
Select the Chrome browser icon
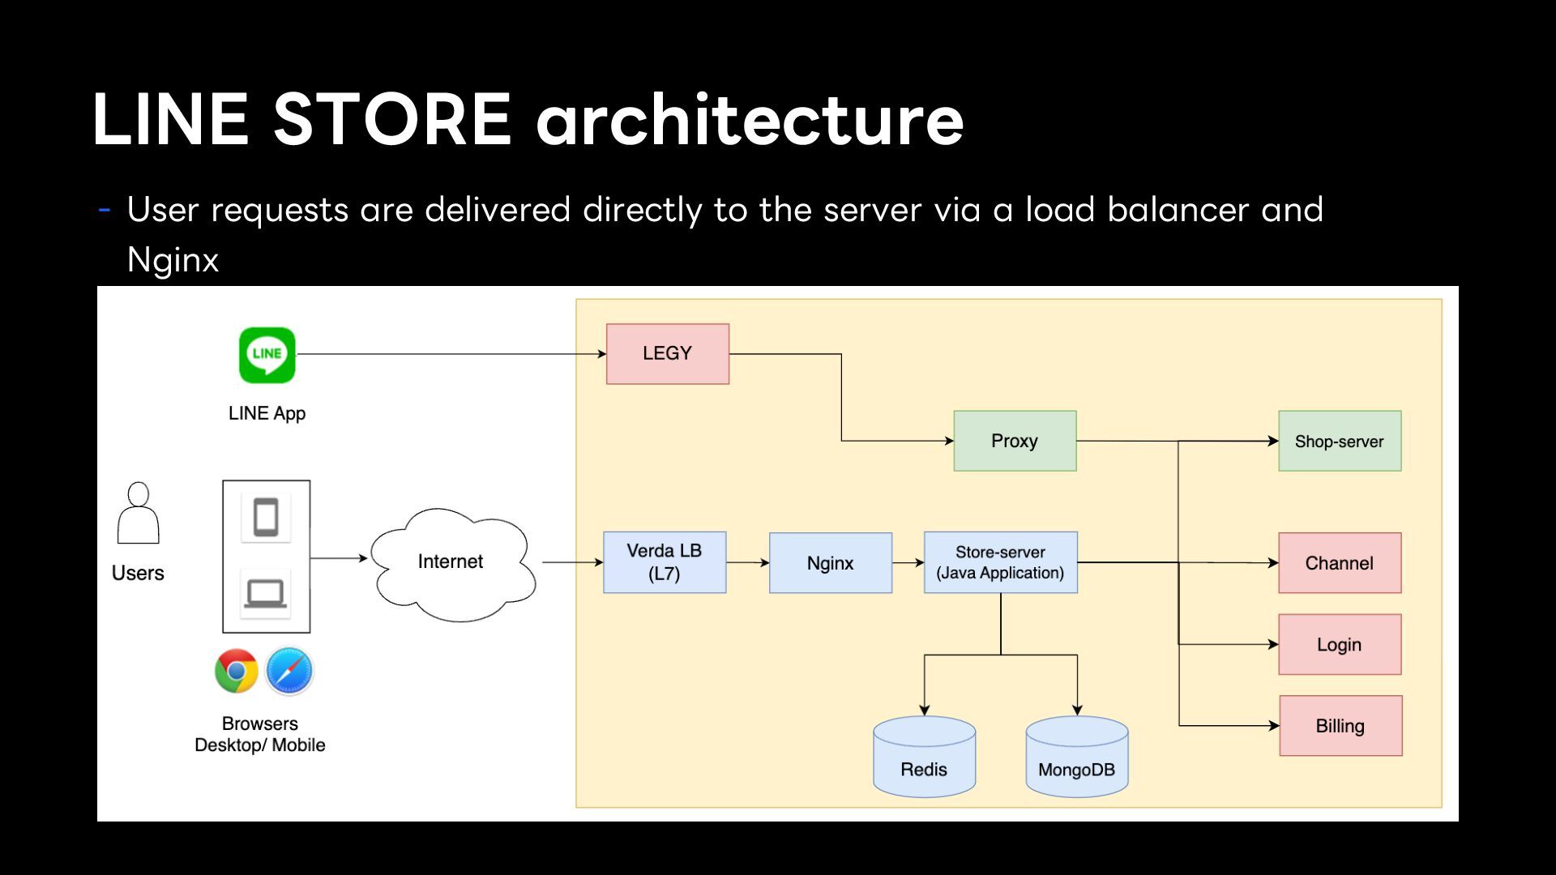(237, 671)
